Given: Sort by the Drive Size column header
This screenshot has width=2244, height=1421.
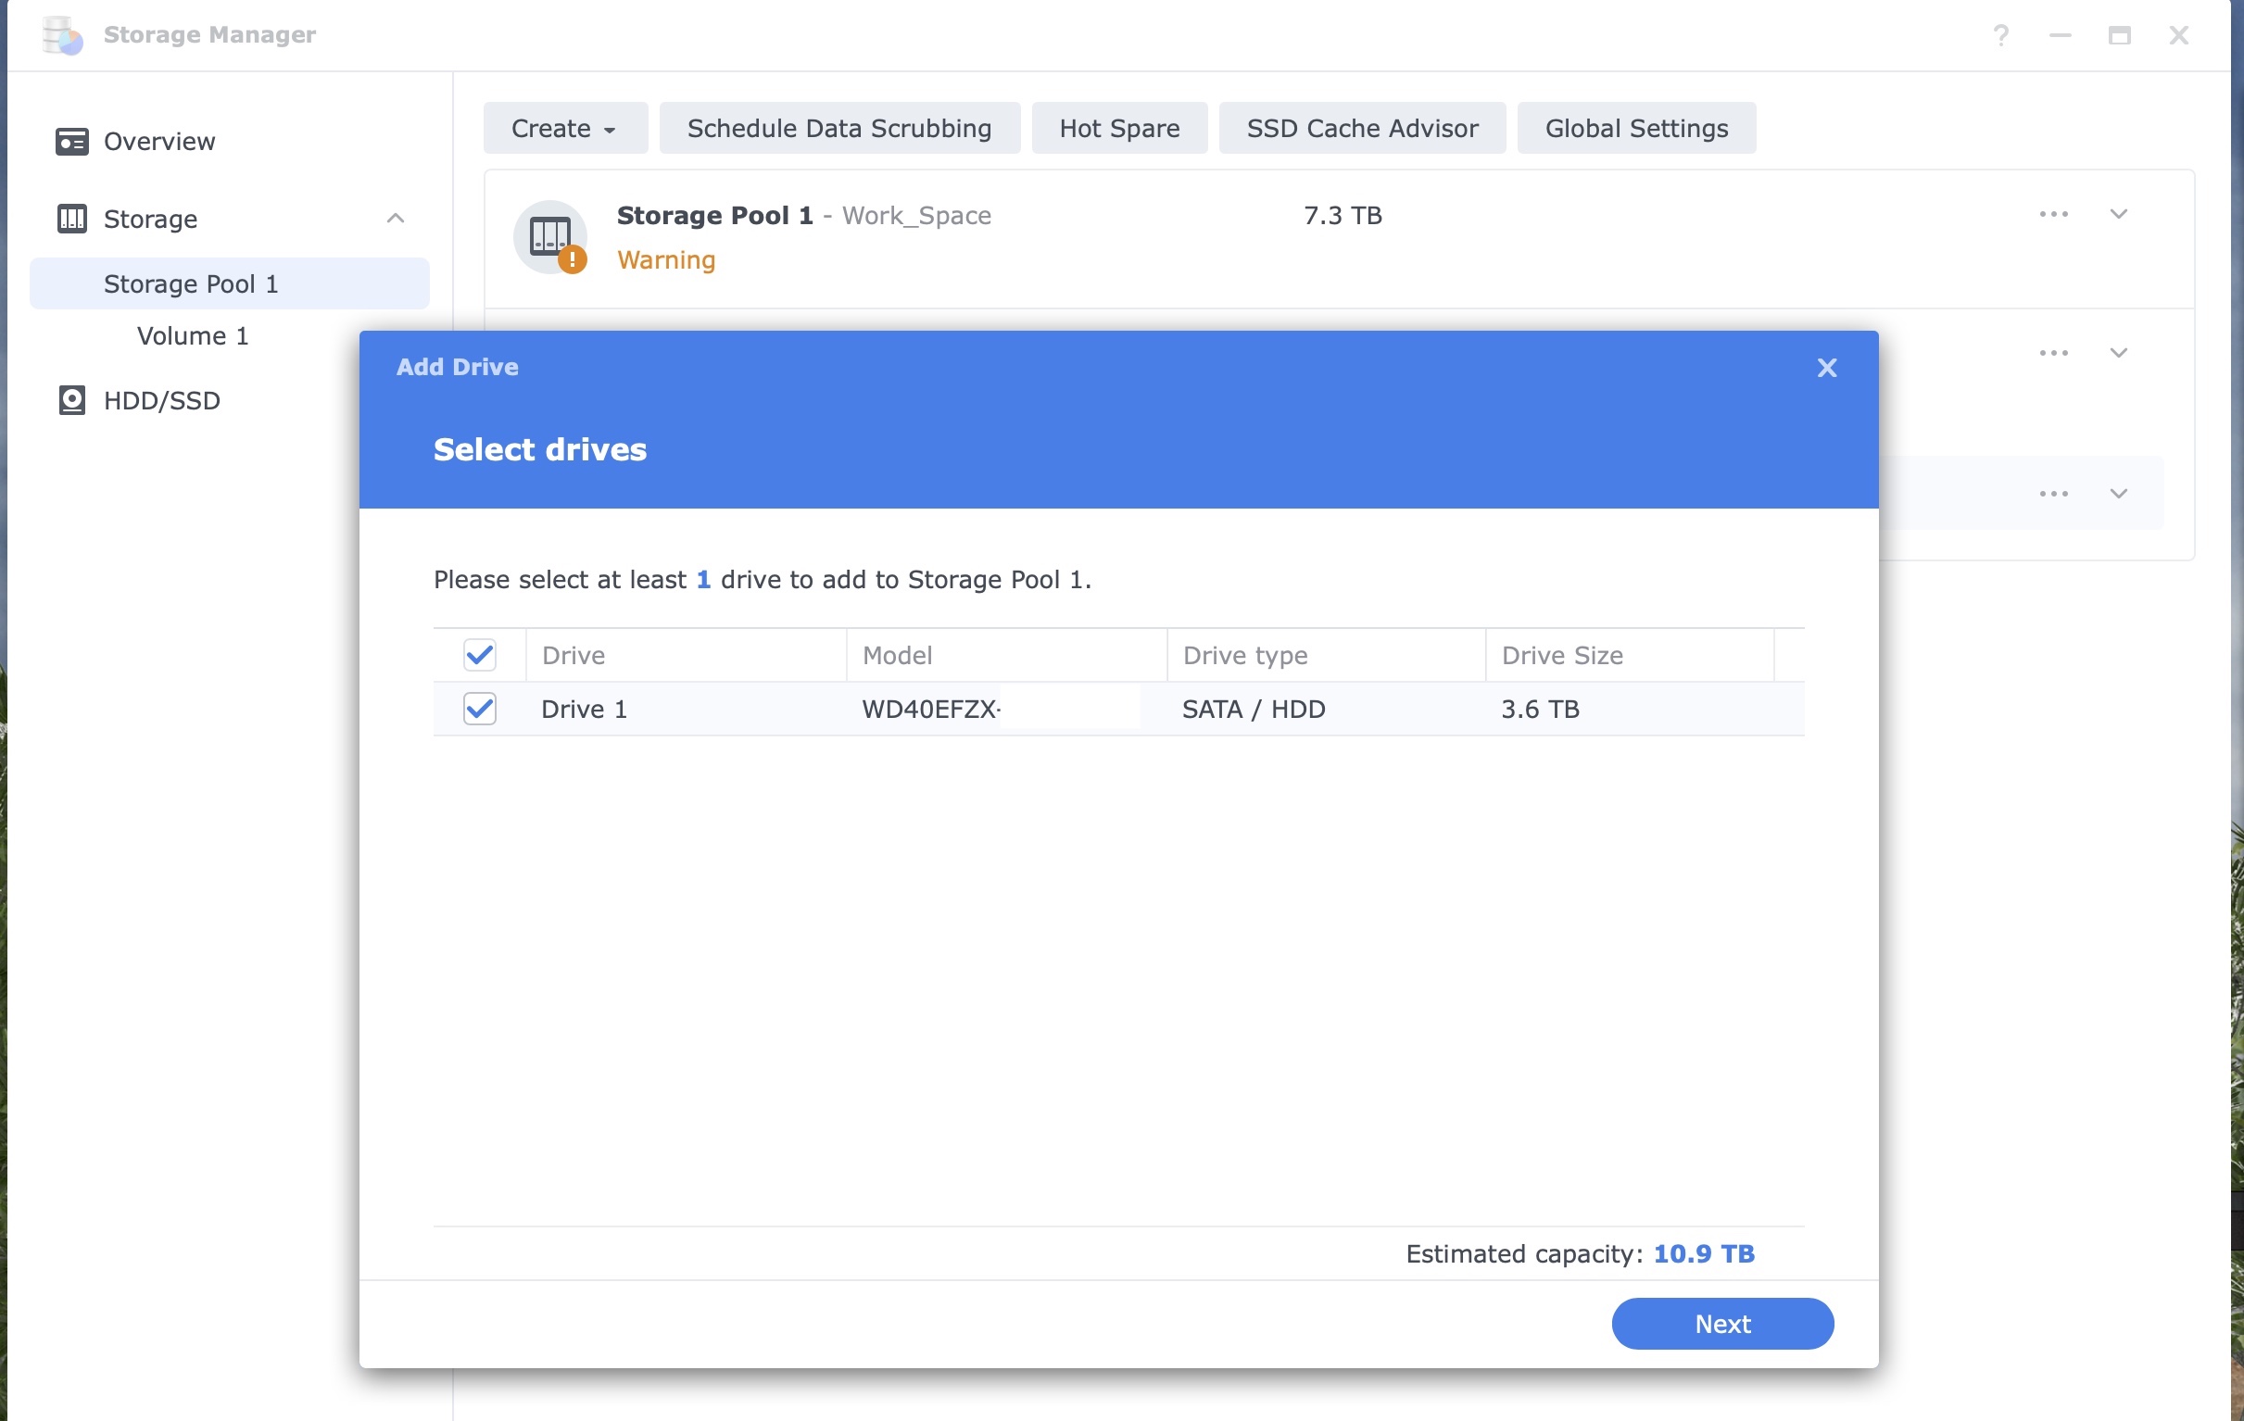Looking at the screenshot, I should tap(1562, 655).
